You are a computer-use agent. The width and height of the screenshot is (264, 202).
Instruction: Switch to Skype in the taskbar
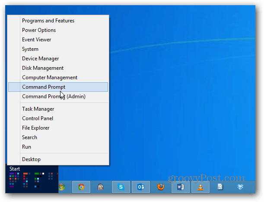[x=121, y=187]
